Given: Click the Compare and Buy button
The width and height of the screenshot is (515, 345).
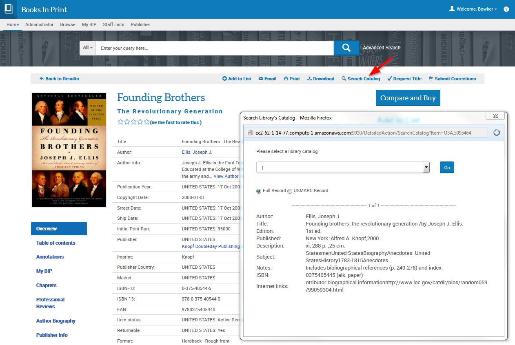Looking at the screenshot, I should 408,98.
